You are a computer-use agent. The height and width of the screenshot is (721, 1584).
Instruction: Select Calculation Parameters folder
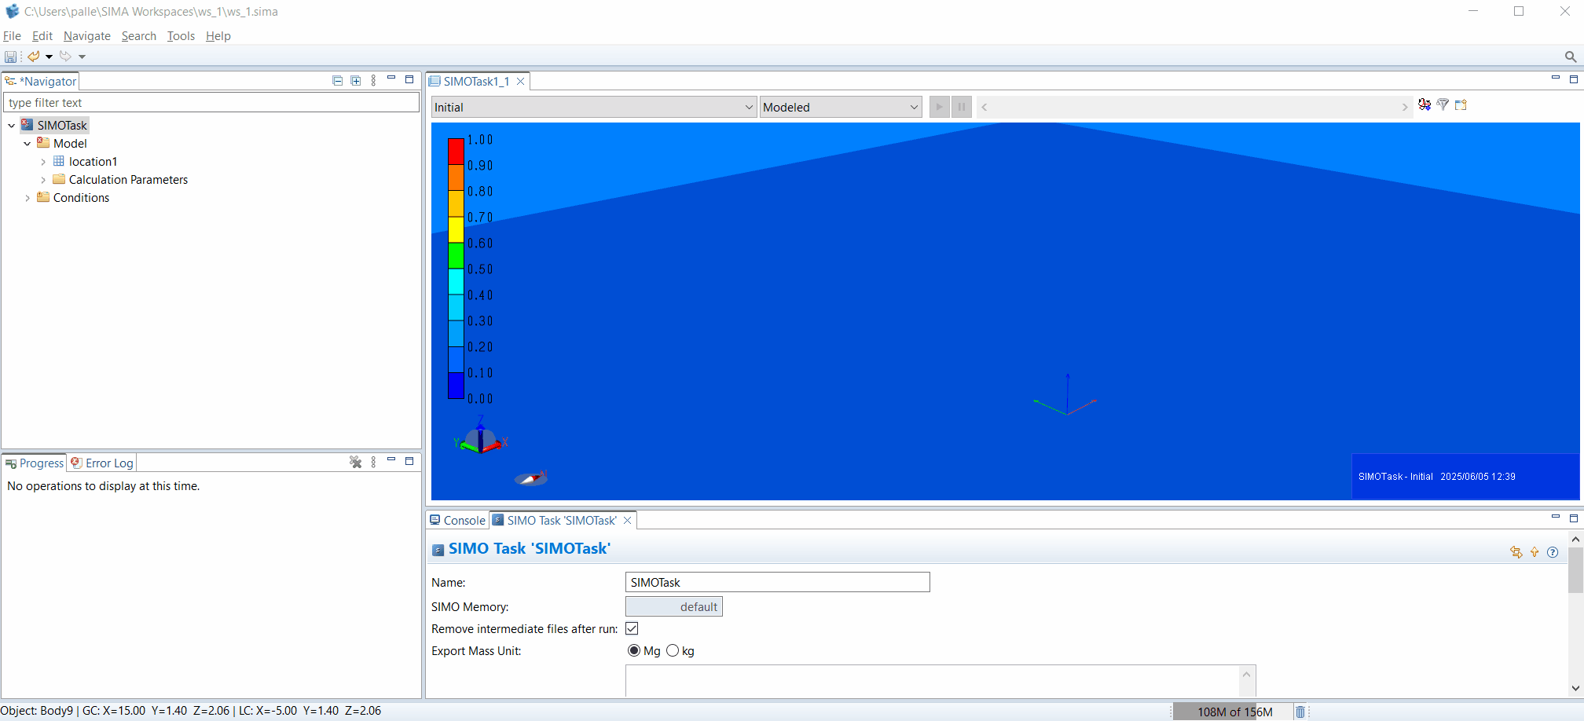coord(128,180)
